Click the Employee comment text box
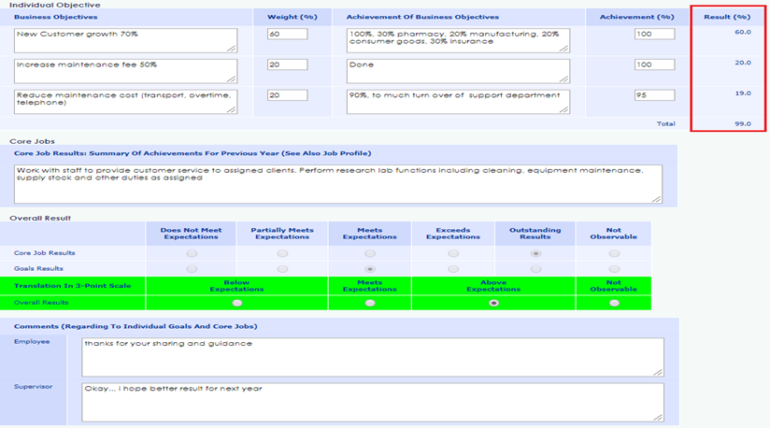Viewport: 770px width, 428px height. [x=372, y=356]
